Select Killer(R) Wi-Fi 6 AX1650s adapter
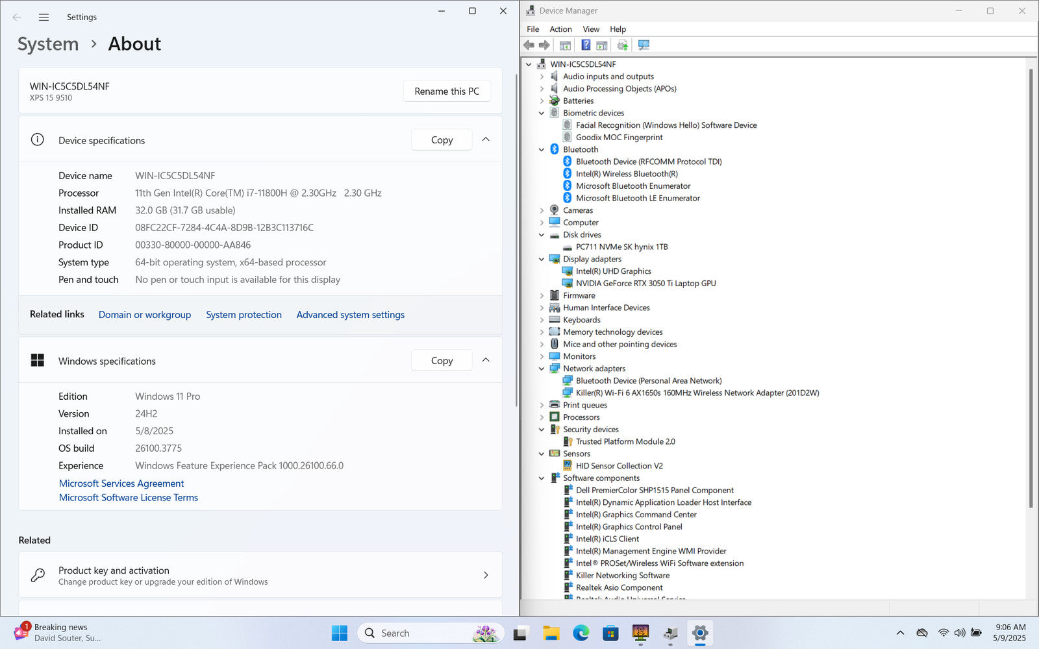The width and height of the screenshot is (1039, 649). point(697,393)
